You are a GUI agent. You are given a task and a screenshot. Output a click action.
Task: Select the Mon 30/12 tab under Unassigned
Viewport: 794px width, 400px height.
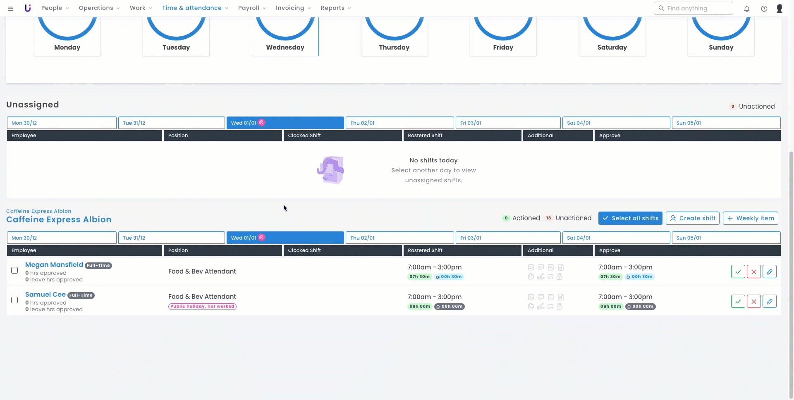62,123
